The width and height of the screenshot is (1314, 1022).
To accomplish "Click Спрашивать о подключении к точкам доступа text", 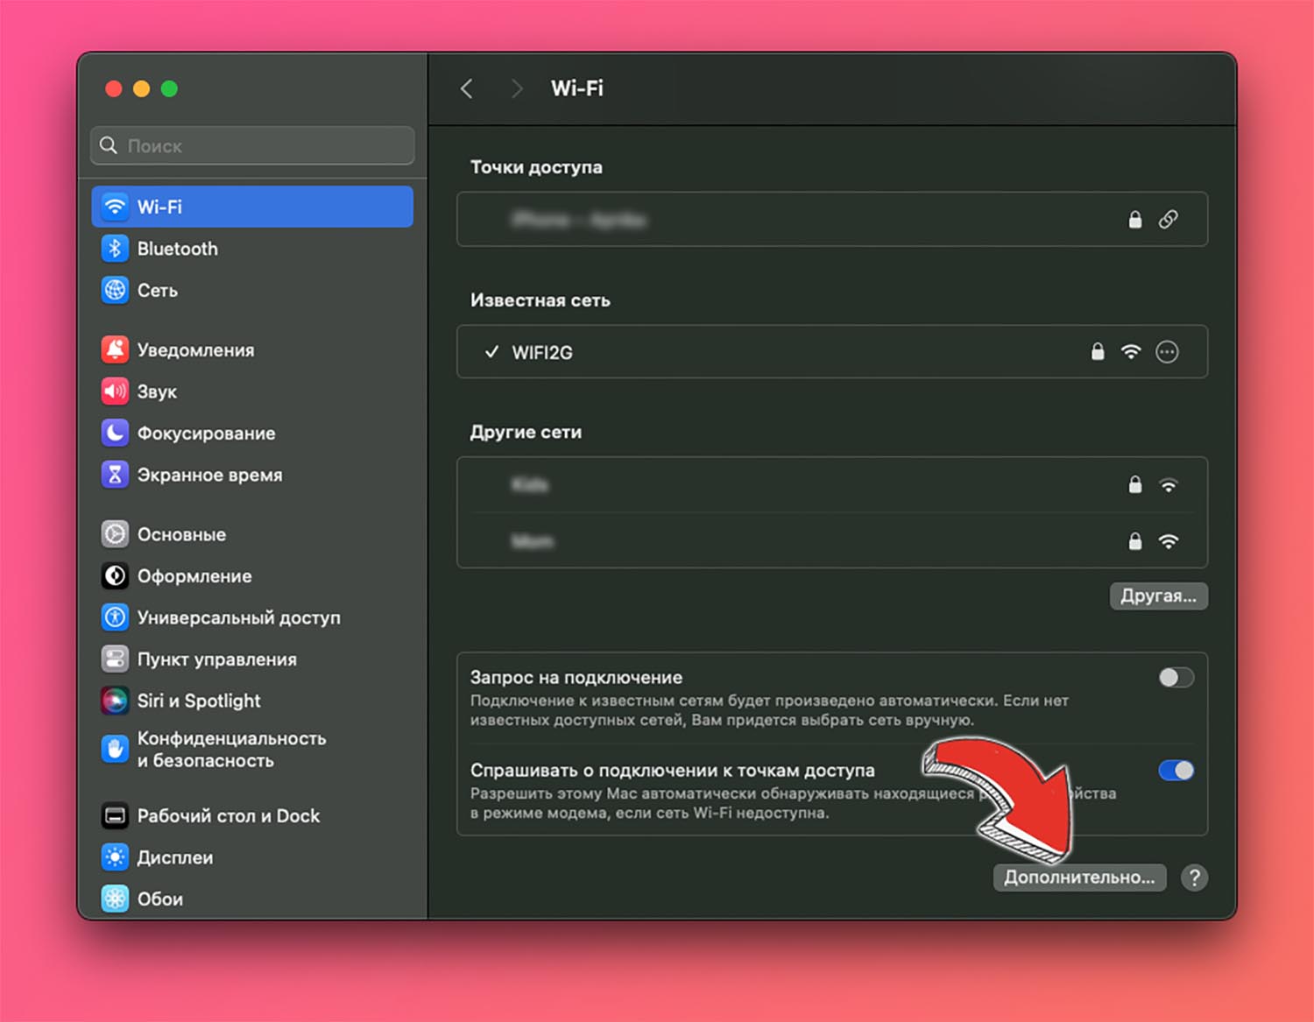I will pos(673,771).
